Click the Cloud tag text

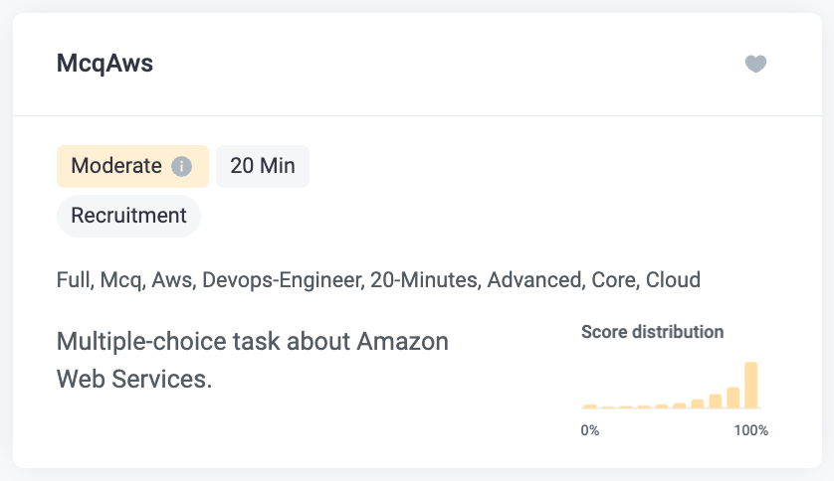click(673, 280)
